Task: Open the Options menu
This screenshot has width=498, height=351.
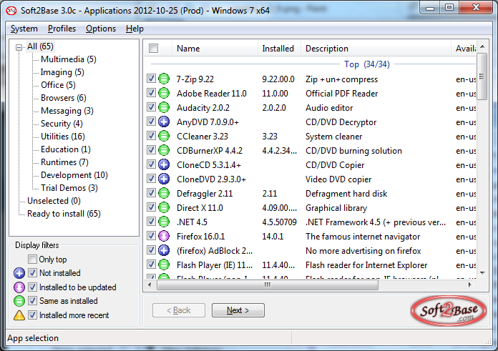Action: 101,29
